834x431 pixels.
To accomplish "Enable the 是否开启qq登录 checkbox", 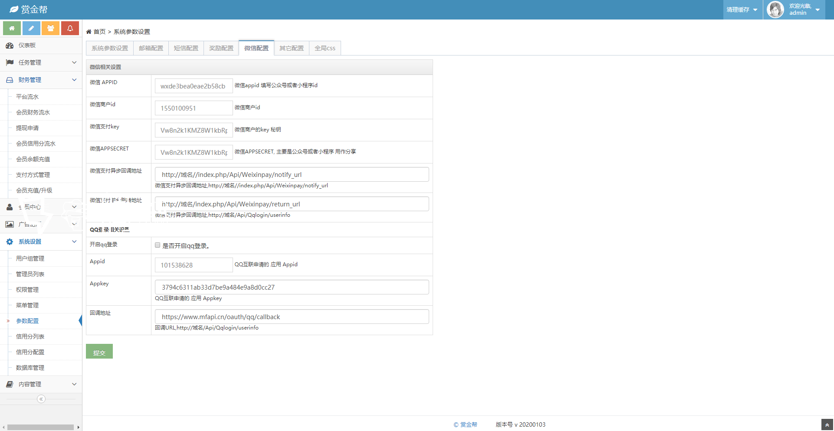I will click(x=158, y=245).
